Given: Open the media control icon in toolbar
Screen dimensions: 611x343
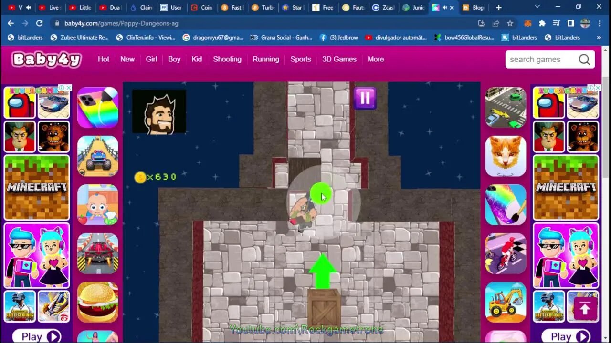Looking at the screenshot, I should tap(556, 23).
